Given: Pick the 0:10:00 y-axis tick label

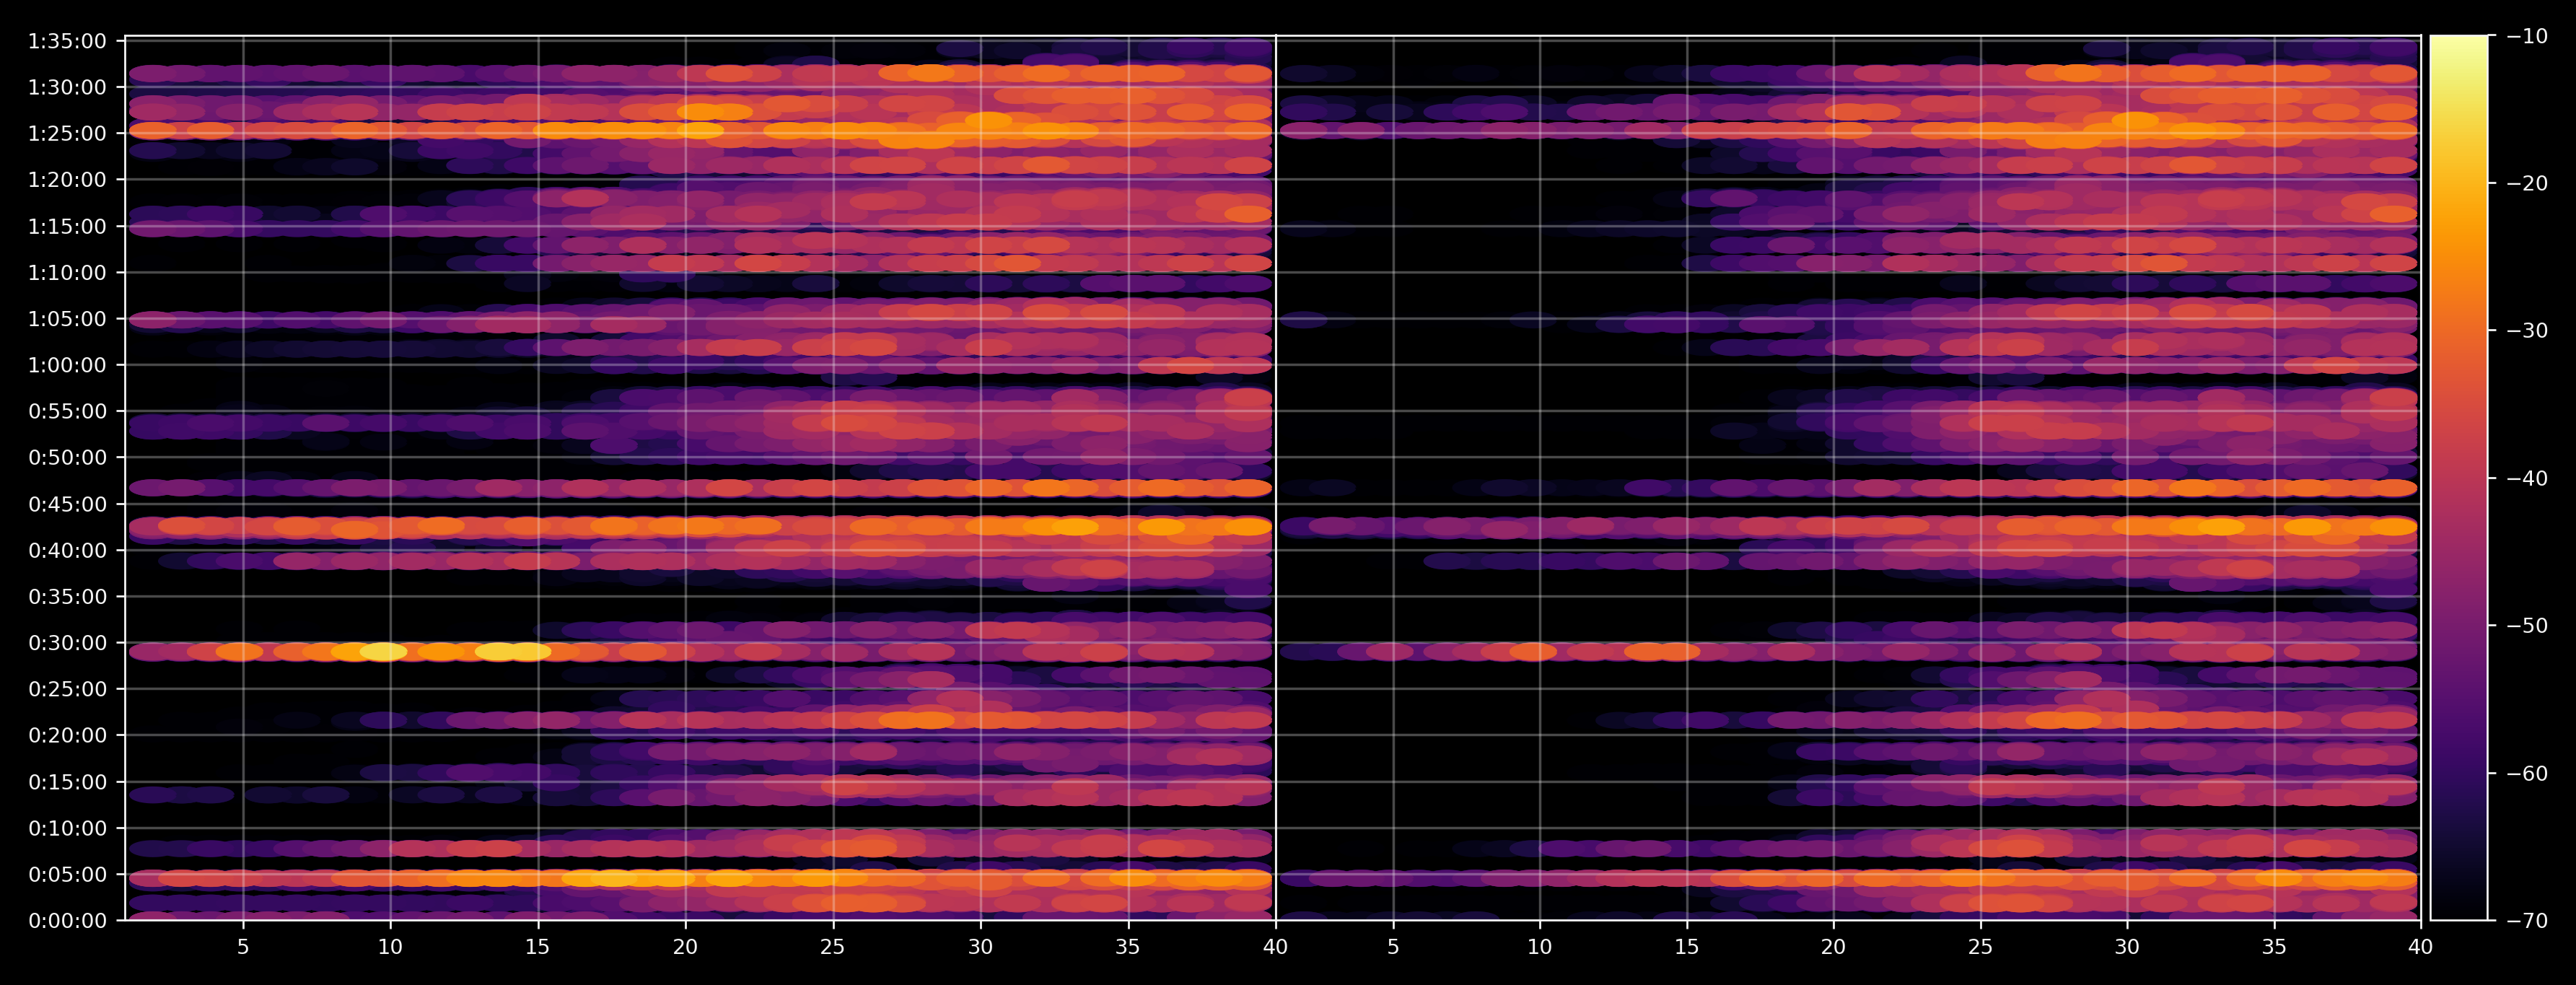Looking at the screenshot, I should pyautogui.click(x=67, y=828).
